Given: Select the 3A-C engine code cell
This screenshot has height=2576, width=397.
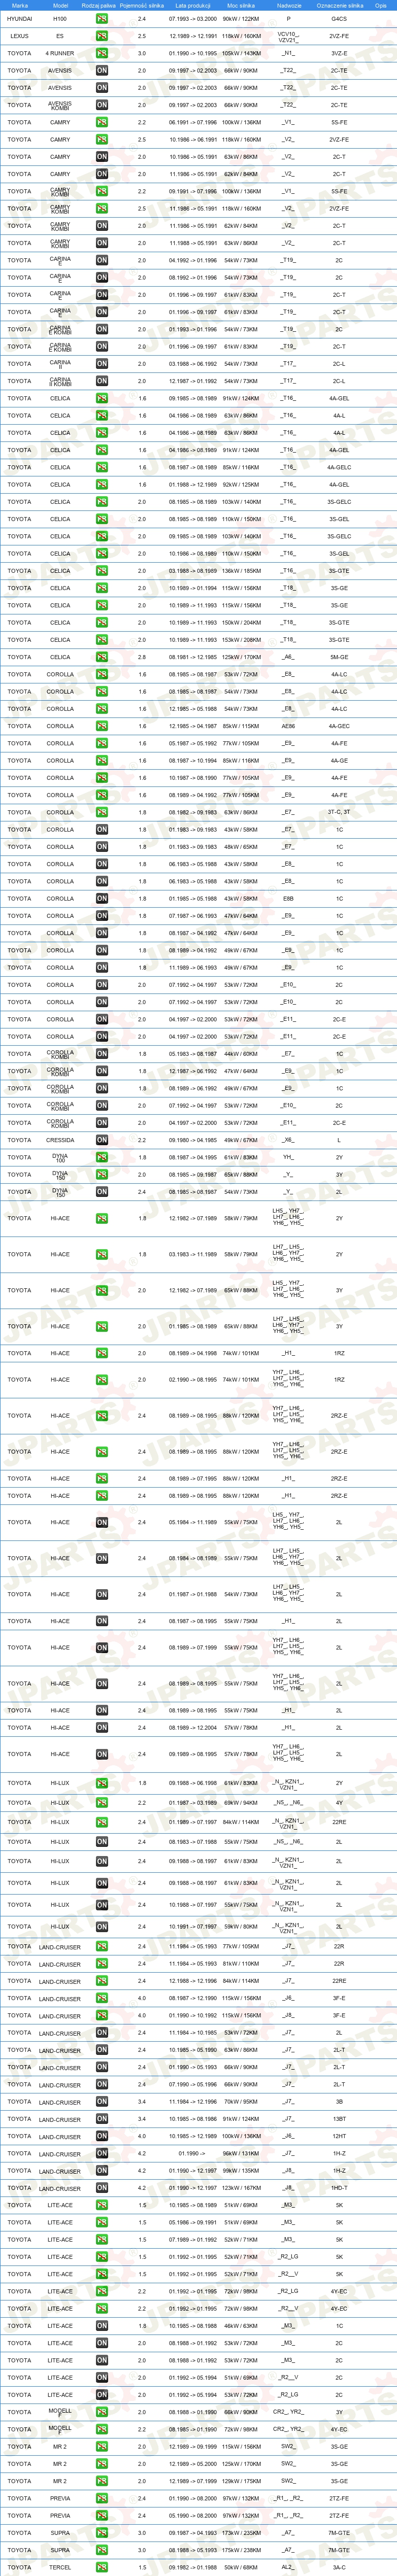Looking at the screenshot, I should (339, 2567).
